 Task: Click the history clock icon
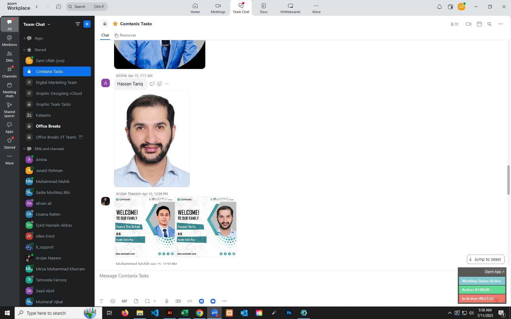tap(59, 7)
